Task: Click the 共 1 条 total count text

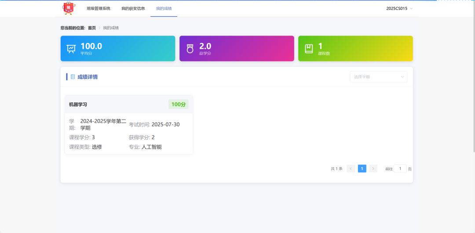Action: pos(336,169)
